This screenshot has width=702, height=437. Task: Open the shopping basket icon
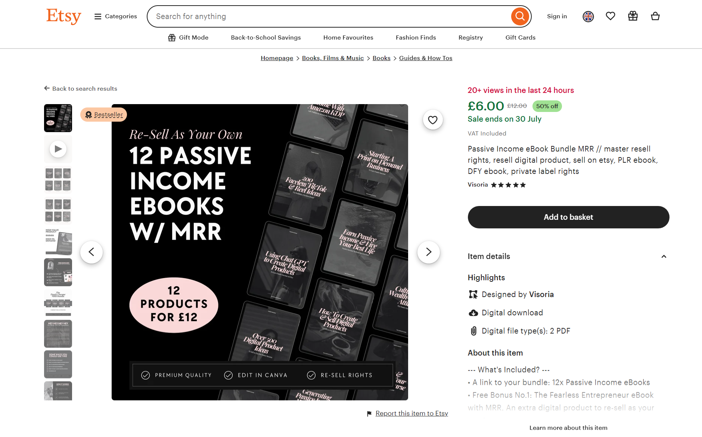655,16
